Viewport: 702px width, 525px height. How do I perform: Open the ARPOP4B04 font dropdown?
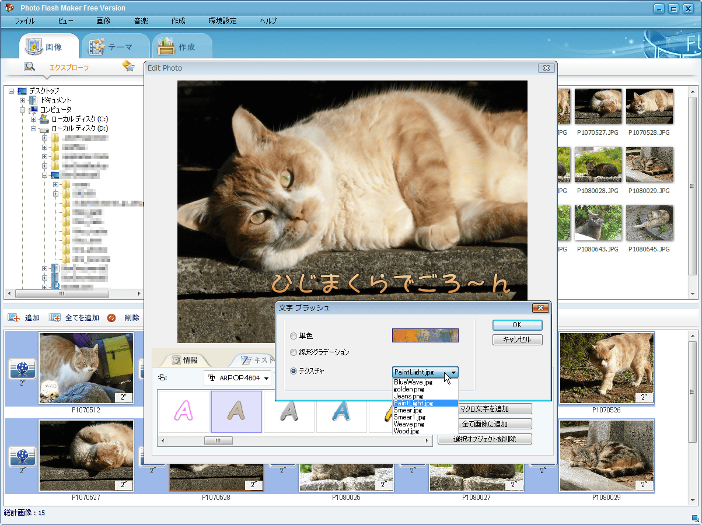coord(267,378)
